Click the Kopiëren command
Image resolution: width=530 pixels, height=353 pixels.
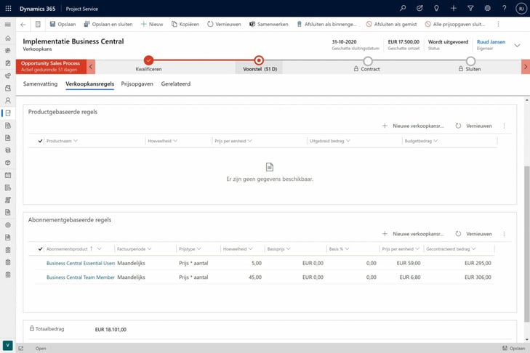click(185, 24)
